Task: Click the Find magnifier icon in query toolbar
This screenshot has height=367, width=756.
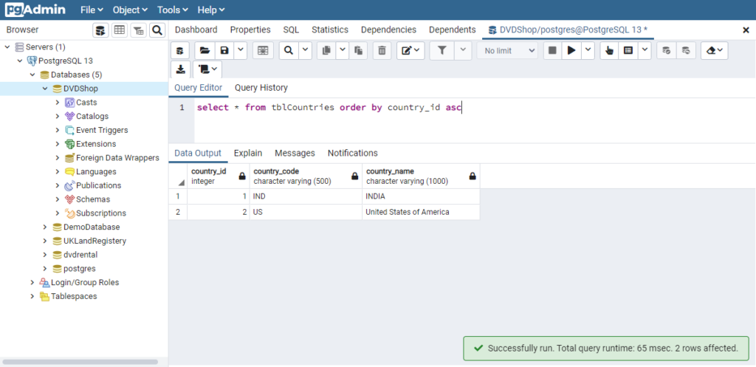Action: 289,51
